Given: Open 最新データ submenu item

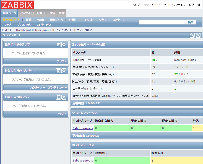Looking at the screenshot, I should coord(57,20).
